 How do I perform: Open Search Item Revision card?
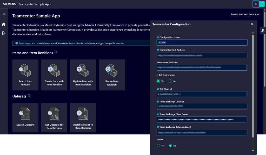tap(25, 75)
